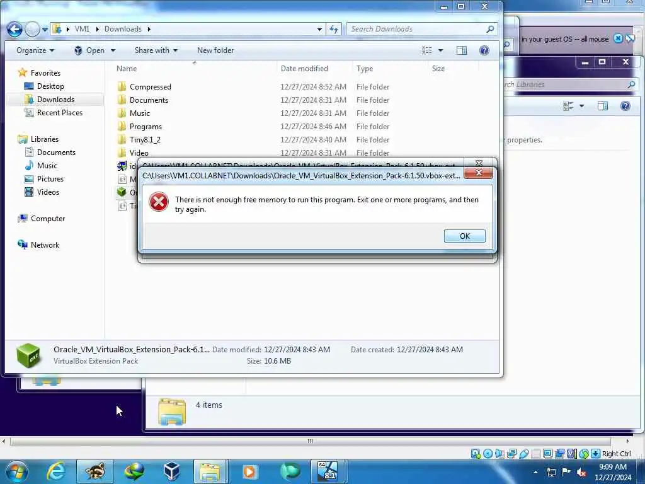Viewport: 645px width, 484px height.
Task: Open the green bird app on the taskbar
Action: pos(290,471)
